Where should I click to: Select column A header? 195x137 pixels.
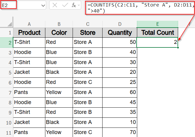click(29, 24)
